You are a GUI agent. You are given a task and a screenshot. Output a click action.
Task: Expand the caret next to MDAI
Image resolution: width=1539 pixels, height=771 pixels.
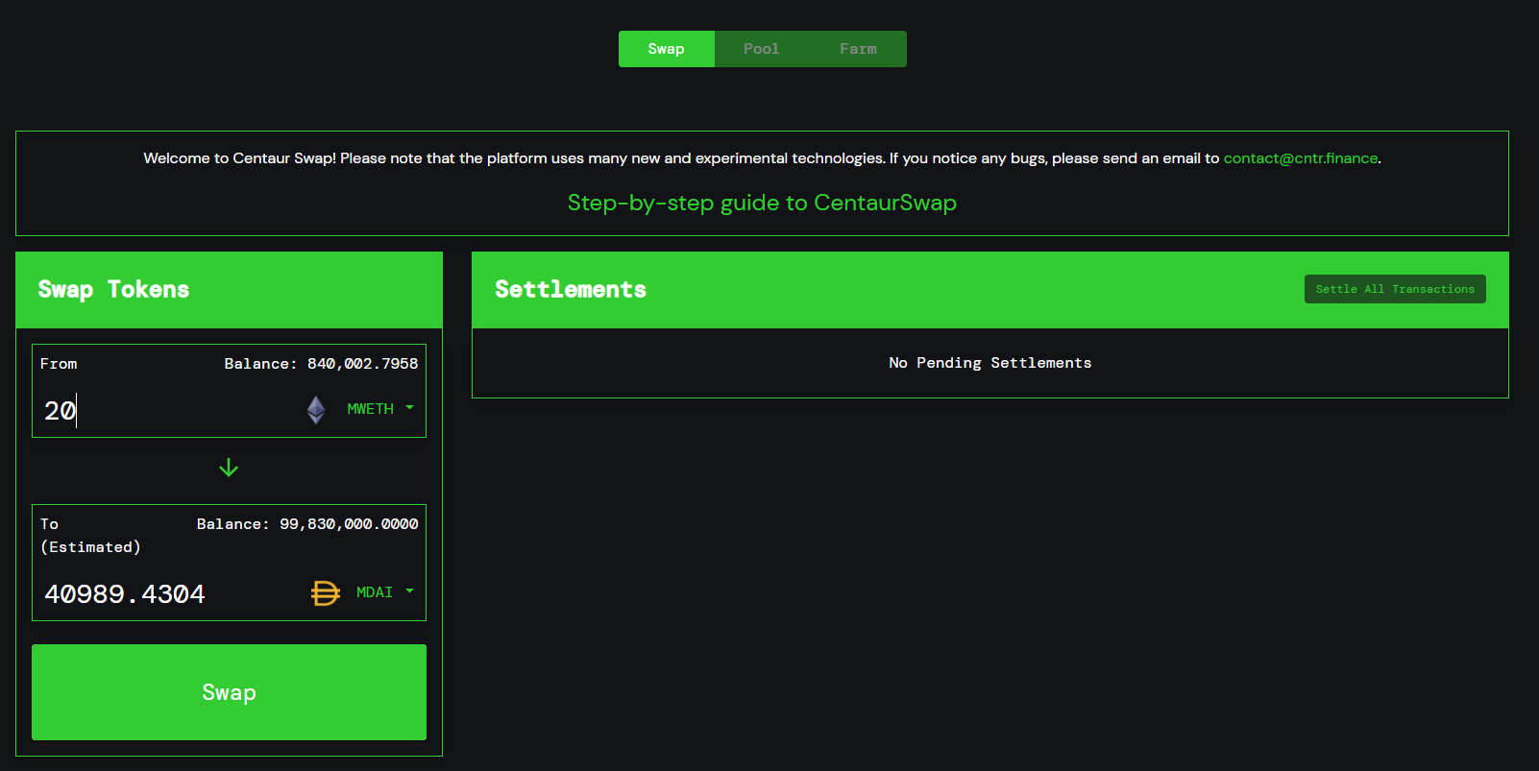(x=410, y=591)
